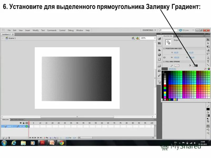211x158 pixels.
Task: Select the Text tool
Action: [208, 61]
